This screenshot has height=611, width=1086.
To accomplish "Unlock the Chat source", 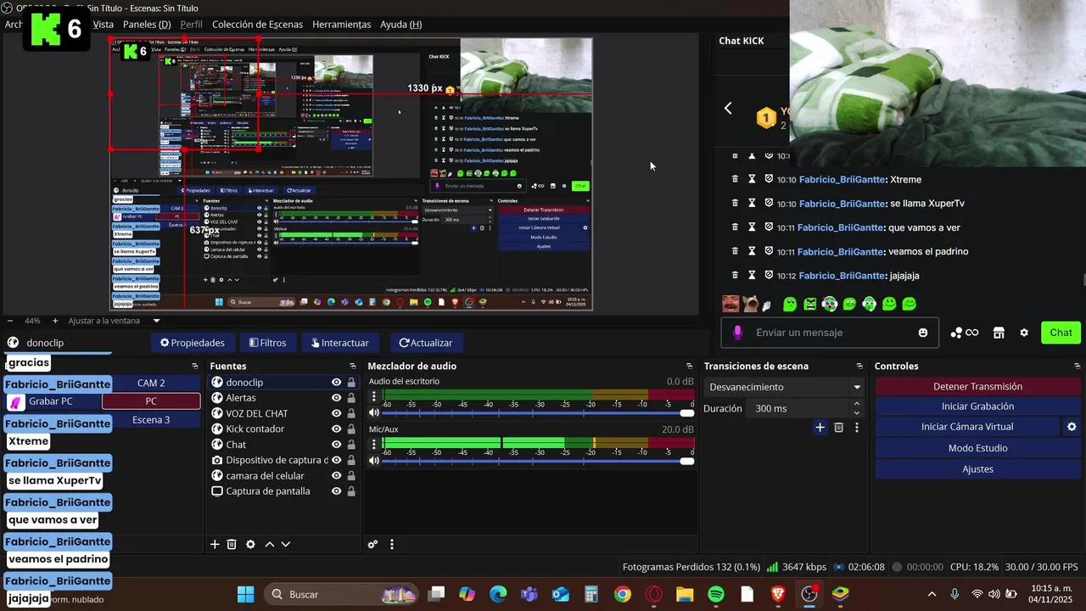I will (351, 445).
